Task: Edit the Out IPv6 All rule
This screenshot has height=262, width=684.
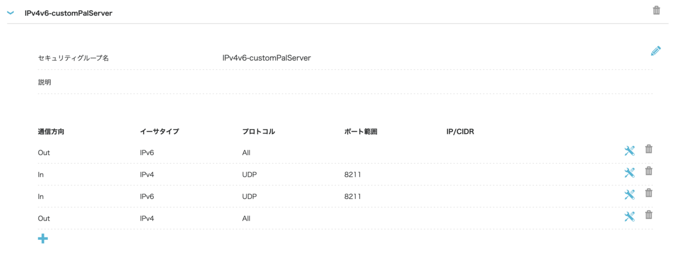Action: tap(629, 151)
